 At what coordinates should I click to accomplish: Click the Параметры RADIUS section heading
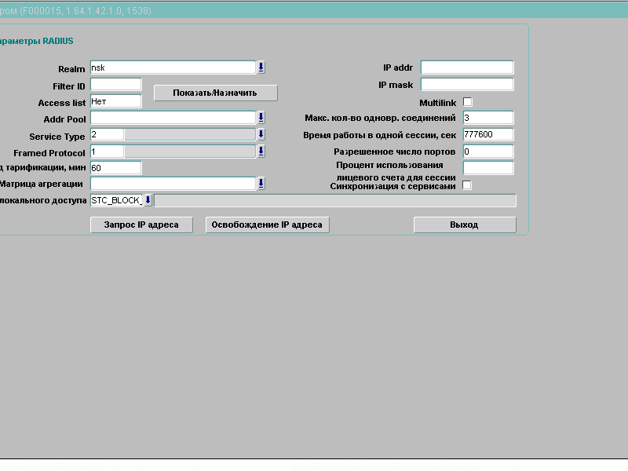[x=36, y=42]
